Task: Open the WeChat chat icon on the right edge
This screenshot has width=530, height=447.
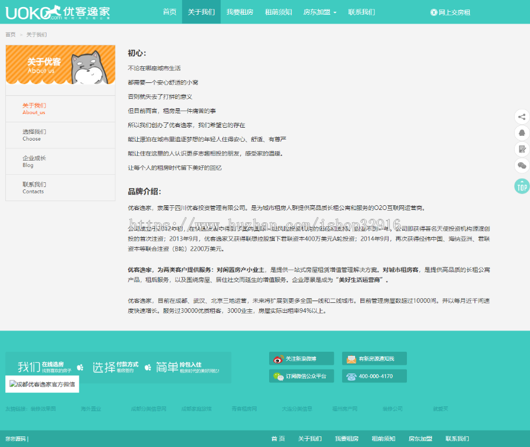Action: tap(522, 165)
